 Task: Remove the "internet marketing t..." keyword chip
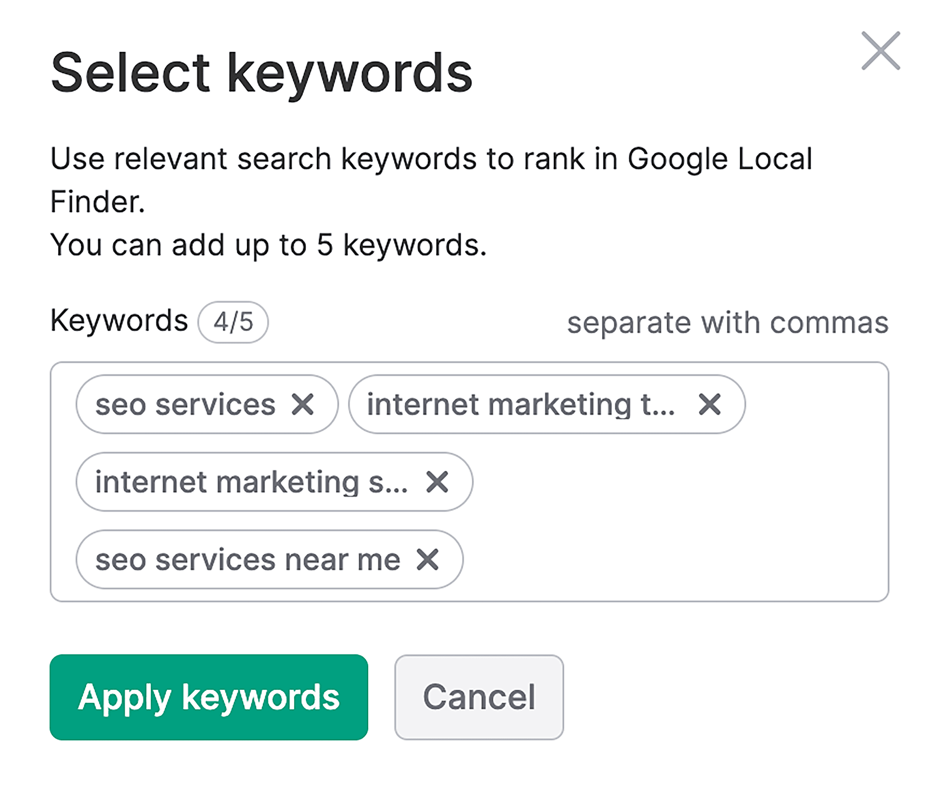(709, 405)
